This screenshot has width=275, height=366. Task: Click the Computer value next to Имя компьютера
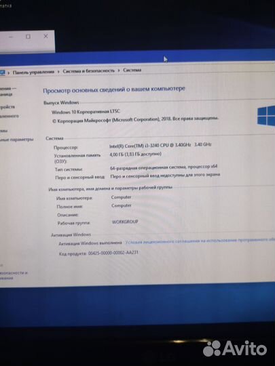tap(121, 197)
